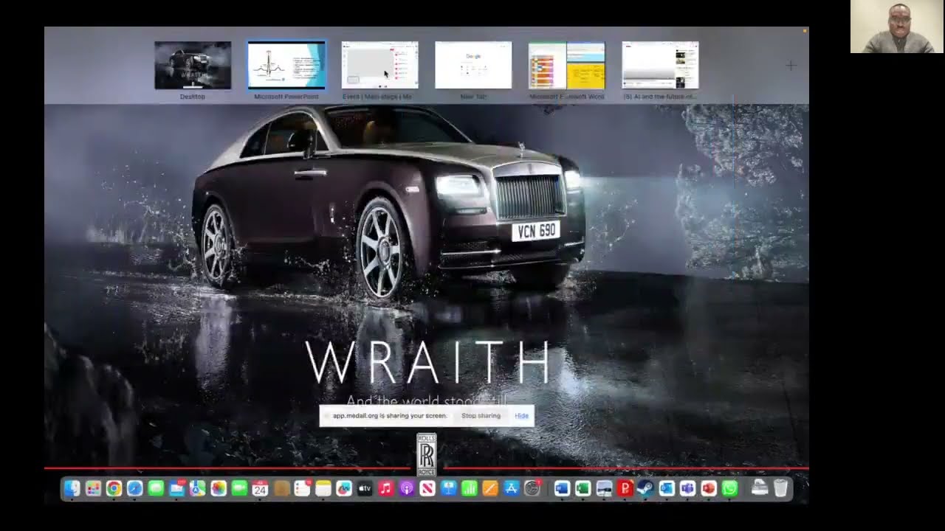The height and width of the screenshot is (531, 945).
Task: Open Photos app in the Dock
Action: click(x=219, y=488)
